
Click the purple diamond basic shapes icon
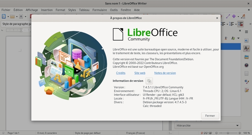tap(234, 16)
